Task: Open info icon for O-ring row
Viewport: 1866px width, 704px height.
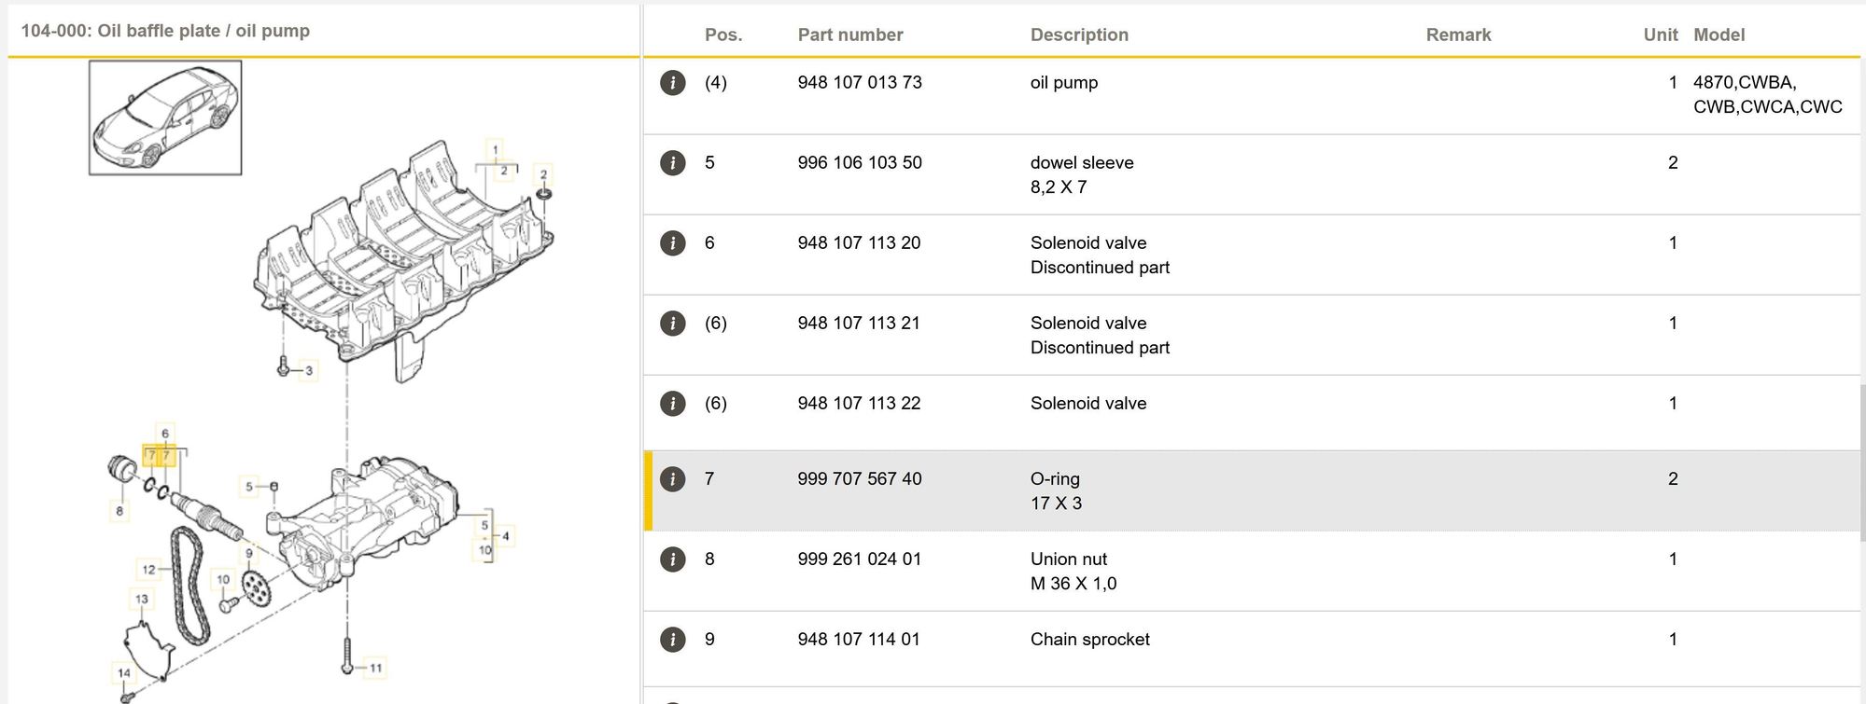Action: click(672, 479)
